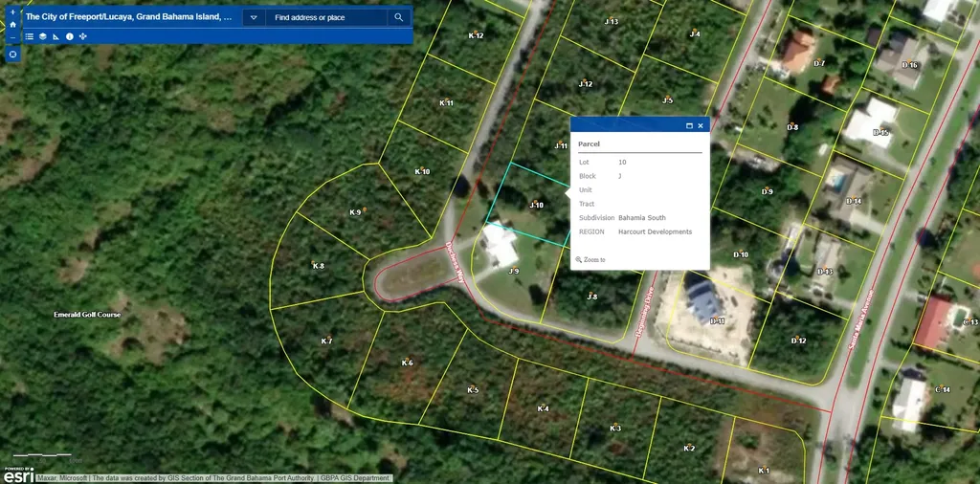The height and width of the screenshot is (484, 980).
Task: Select parcel K-4 on the map
Action: [x=543, y=408]
